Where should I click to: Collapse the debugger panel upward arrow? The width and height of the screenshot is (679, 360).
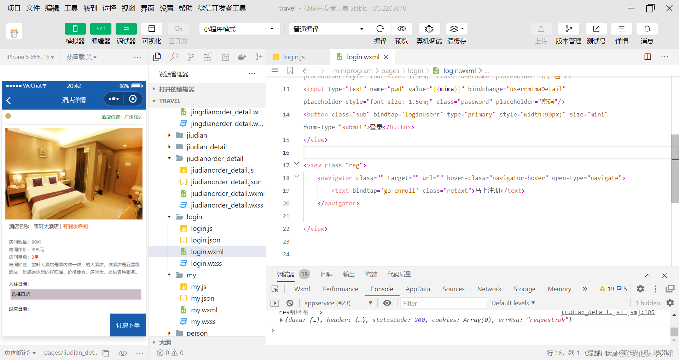pyautogui.click(x=648, y=275)
